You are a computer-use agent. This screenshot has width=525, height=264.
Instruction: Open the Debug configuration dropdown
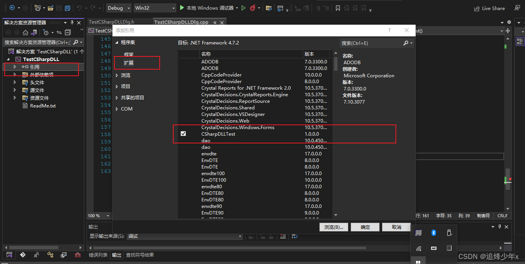pos(118,8)
